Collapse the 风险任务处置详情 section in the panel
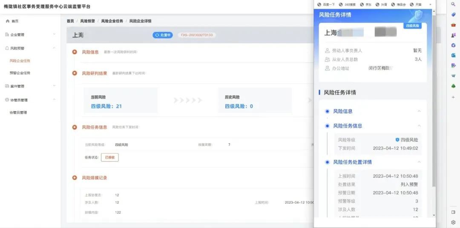The width and height of the screenshot is (460, 228). coord(419,162)
